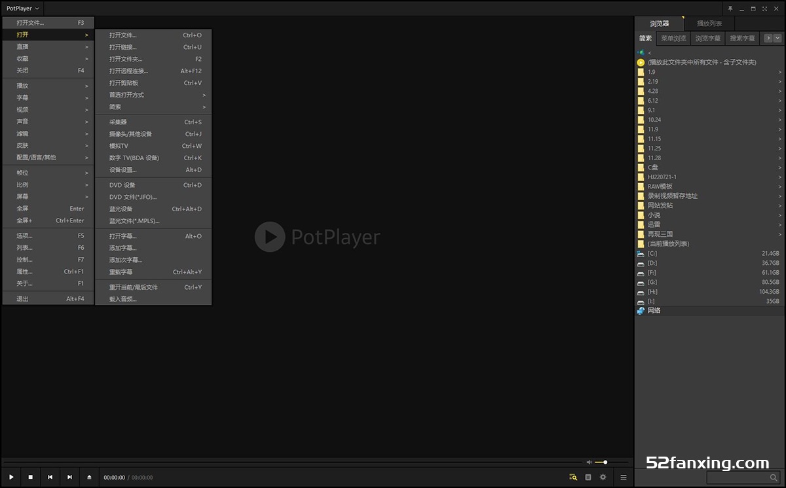Open the 迅雷 folder

tap(709, 224)
